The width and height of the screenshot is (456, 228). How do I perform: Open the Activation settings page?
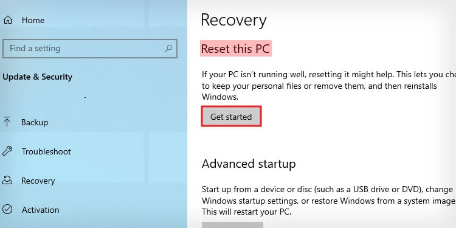coord(40,210)
